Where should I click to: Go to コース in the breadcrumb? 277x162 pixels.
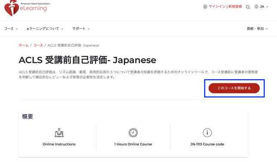38,46
